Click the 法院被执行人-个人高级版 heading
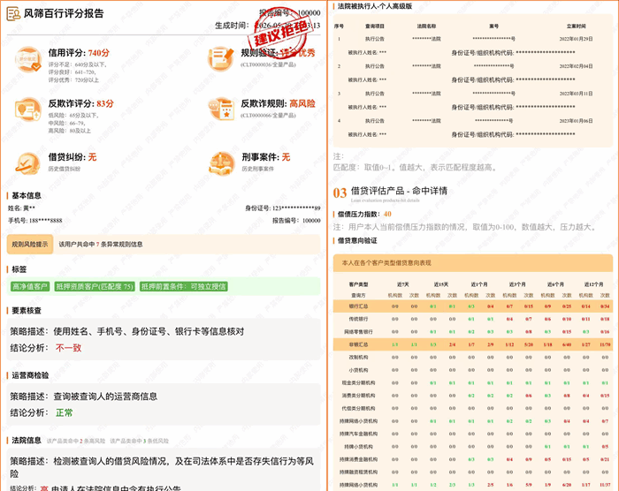This screenshot has width=619, height=491. tap(375, 6)
